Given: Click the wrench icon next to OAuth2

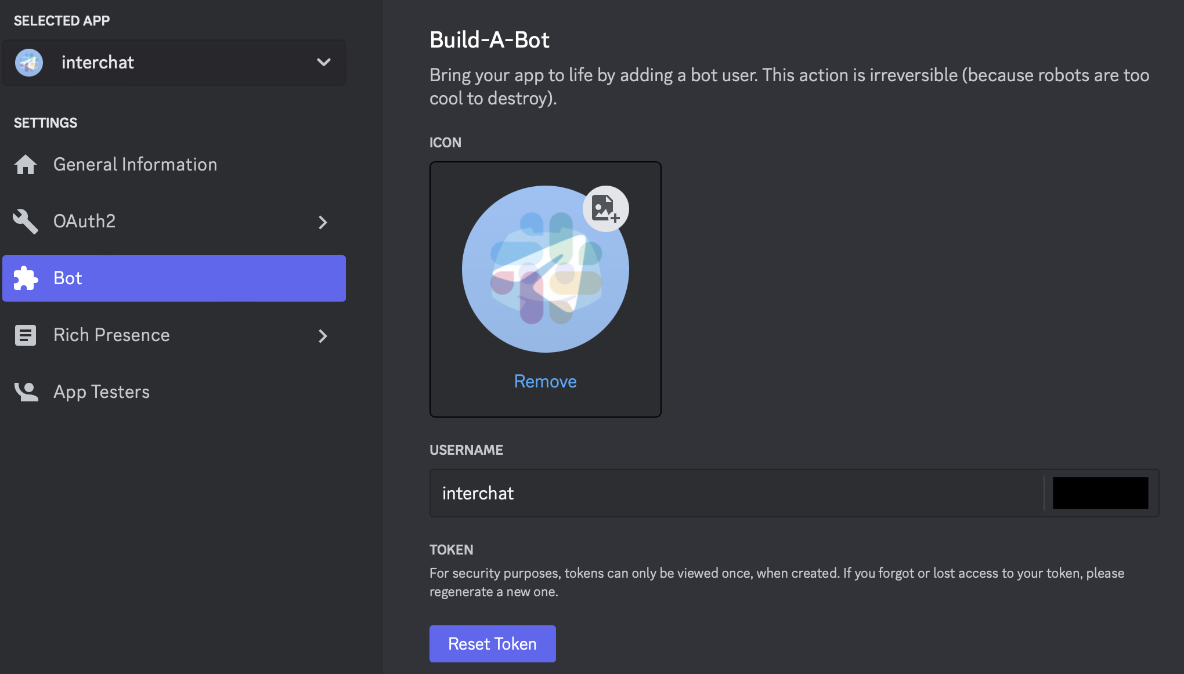Looking at the screenshot, I should point(26,222).
